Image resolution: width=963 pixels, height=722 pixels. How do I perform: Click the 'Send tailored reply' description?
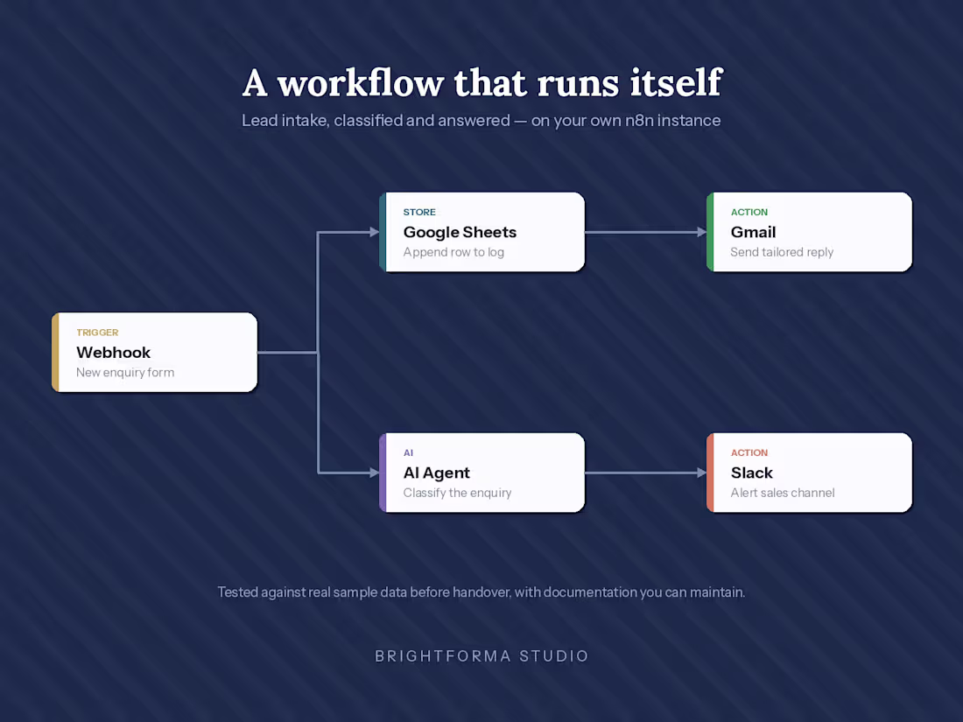[x=782, y=252]
